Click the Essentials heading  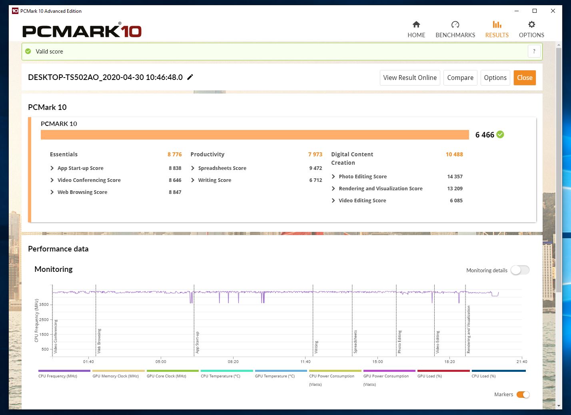pyautogui.click(x=64, y=154)
